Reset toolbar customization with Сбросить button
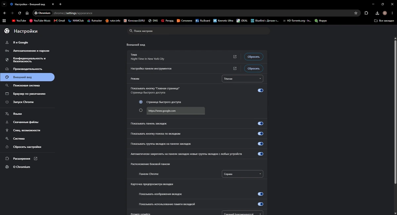 coord(254,68)
